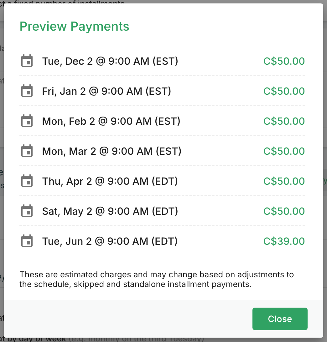This screenshot has width=327, height=342.
Task: Click the C$39.00 final installment amount
Action: coord(284,241)
